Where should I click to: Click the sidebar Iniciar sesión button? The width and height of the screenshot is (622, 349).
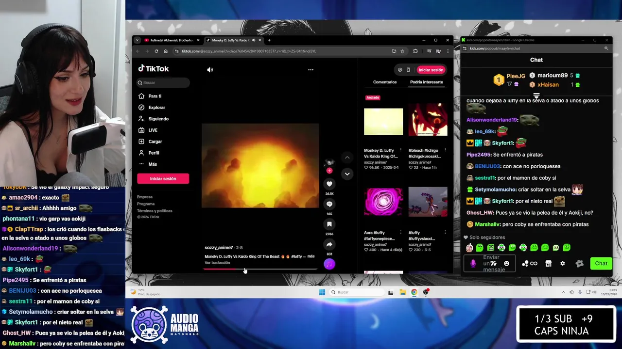[x=163, y=178]
